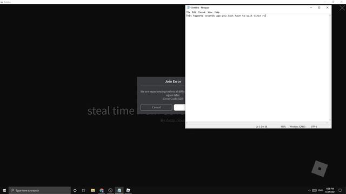Screen dimensions: 346x194
Task: Click UTF-8 encoding in status bar
Action: 314,127
